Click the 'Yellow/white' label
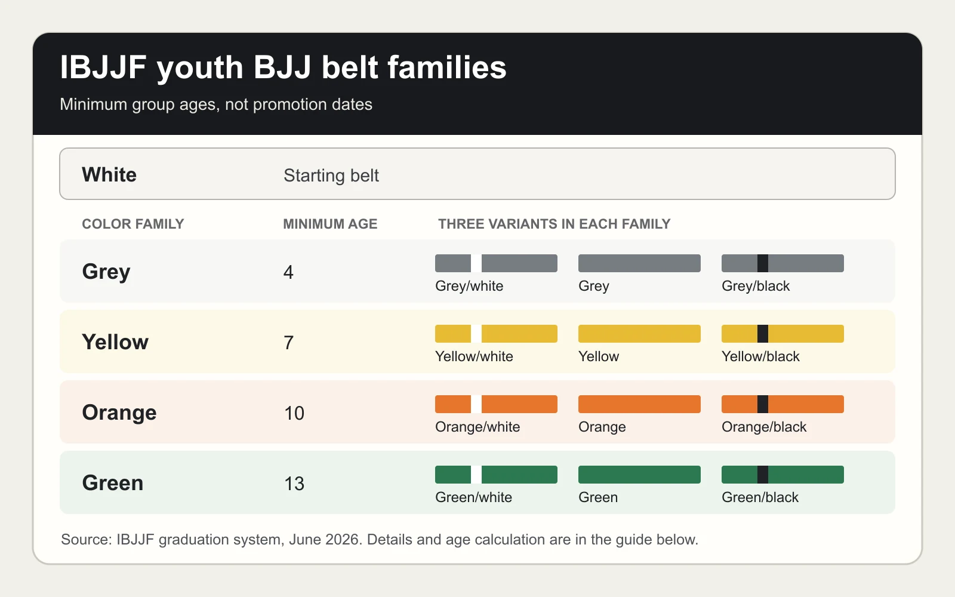The image size is (955, 597). coord(474,356)
